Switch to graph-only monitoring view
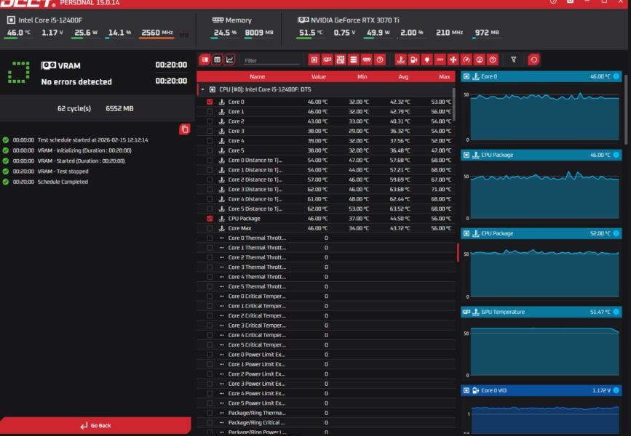Viewport: 631px width, 436px height. point(230,60)
